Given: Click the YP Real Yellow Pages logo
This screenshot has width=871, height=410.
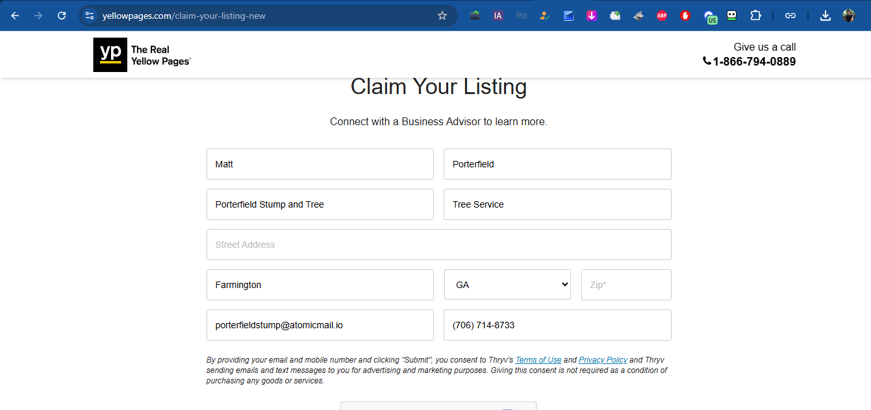Looking at the screenshot, I should point(142,54).
